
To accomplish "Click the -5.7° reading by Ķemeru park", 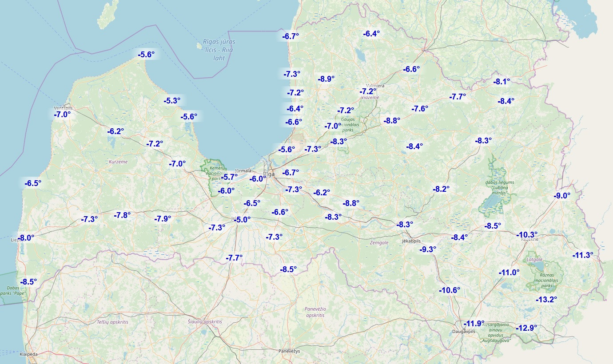I will tap(230, 177).
